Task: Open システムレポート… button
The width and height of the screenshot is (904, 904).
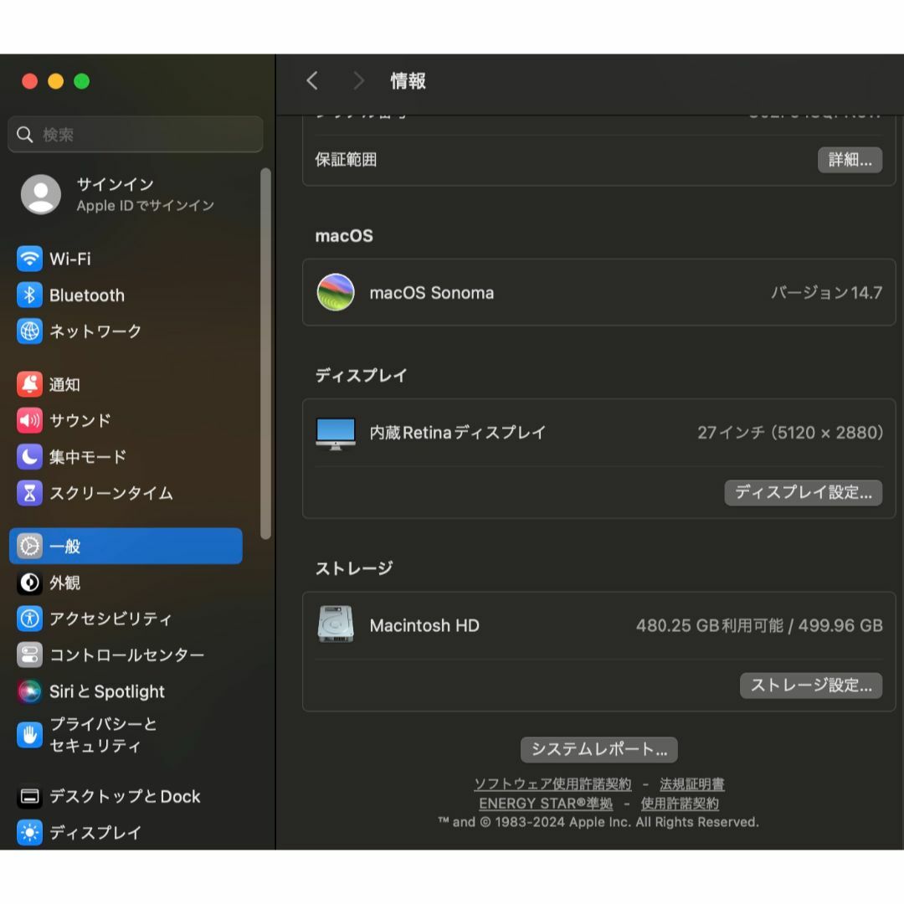Action: 599,749
